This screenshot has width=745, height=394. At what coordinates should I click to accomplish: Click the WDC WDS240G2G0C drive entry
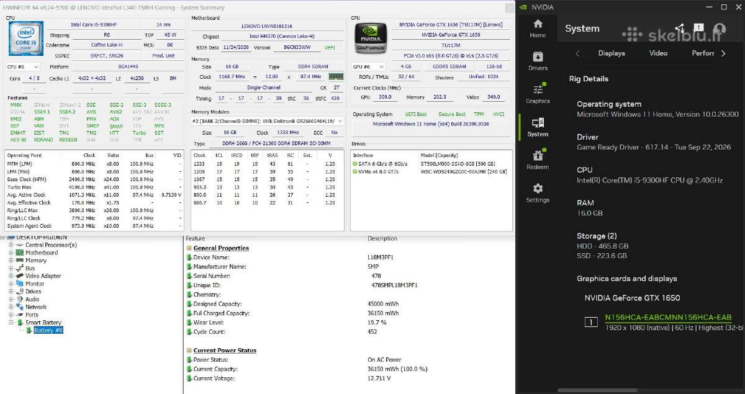tap(463, 171)
